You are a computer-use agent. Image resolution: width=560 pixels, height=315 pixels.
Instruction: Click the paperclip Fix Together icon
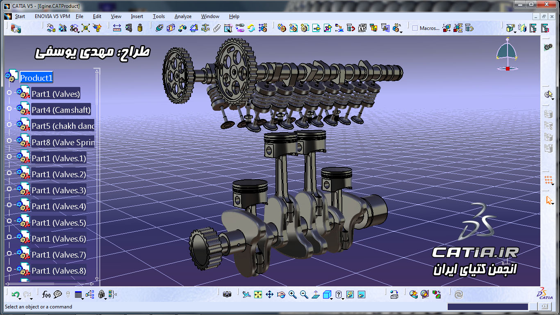click(x=217, y=28)
